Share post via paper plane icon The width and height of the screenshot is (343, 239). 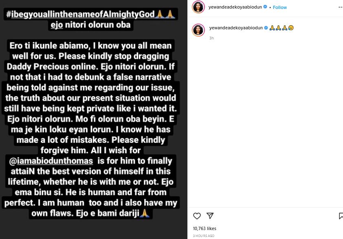210,216
